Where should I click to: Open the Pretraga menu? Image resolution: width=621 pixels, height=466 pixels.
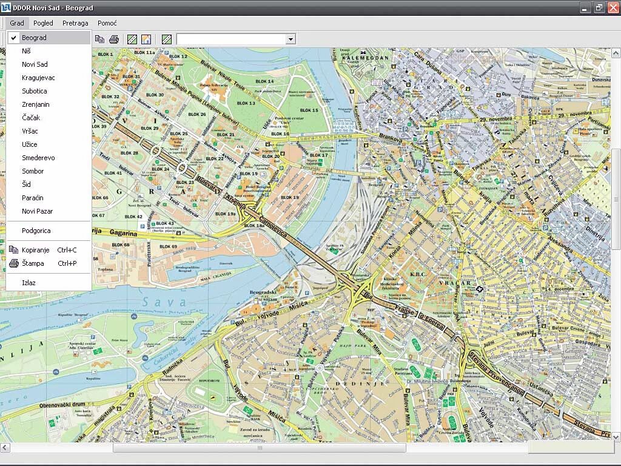75,23
